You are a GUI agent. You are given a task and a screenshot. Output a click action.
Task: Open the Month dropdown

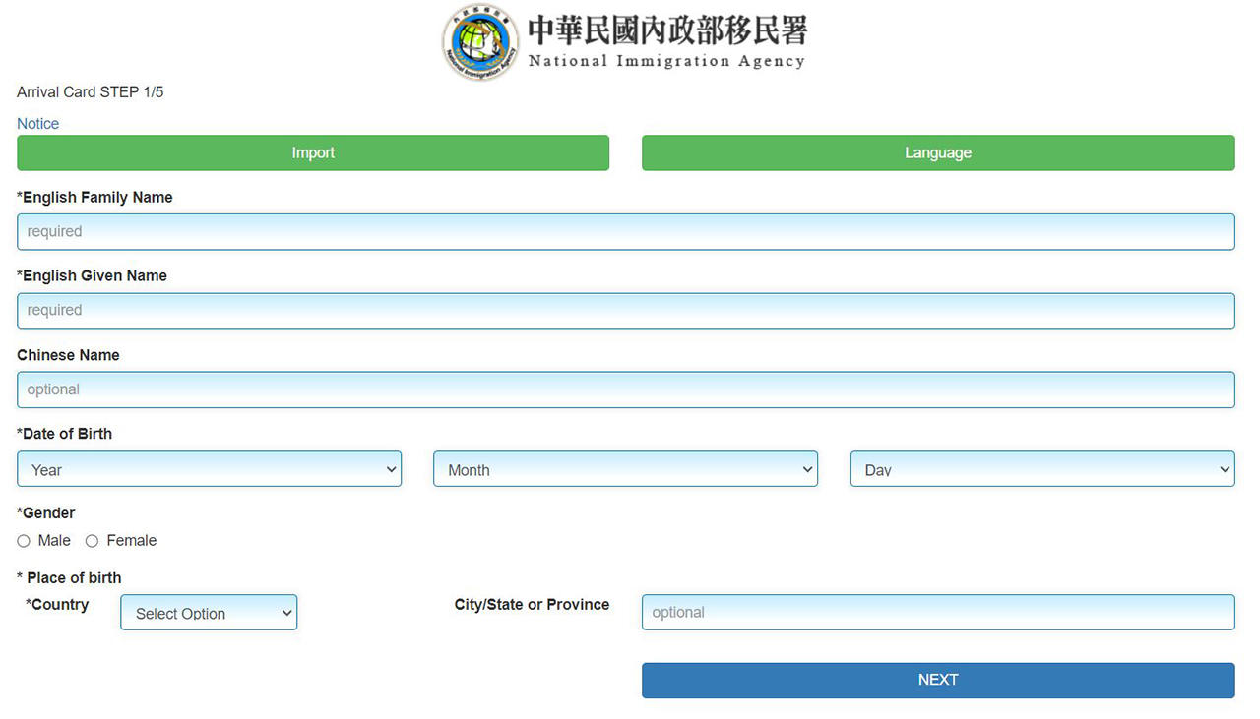[625, 469]
